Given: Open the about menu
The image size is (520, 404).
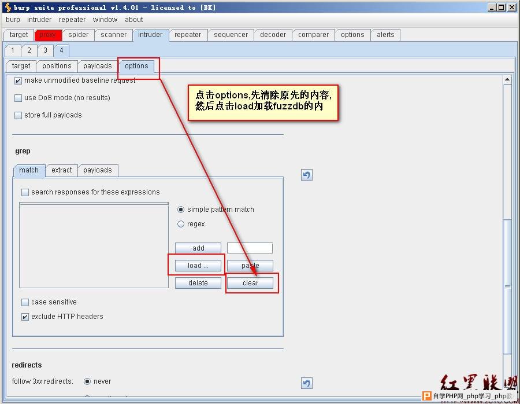Looking at the screenshot, I should [x=133, y=20].
